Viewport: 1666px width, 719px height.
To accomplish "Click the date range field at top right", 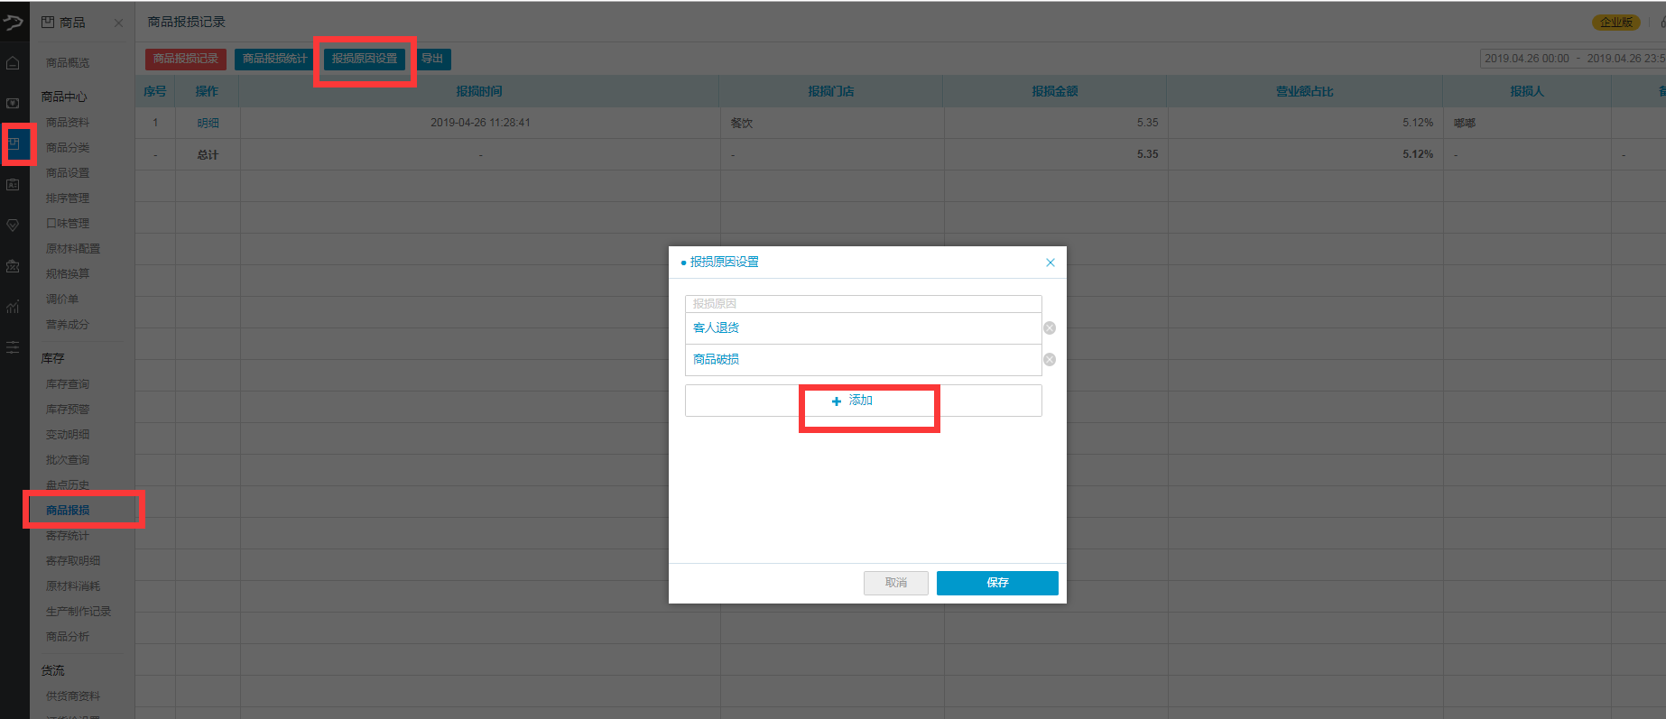I will [1573, 59].
